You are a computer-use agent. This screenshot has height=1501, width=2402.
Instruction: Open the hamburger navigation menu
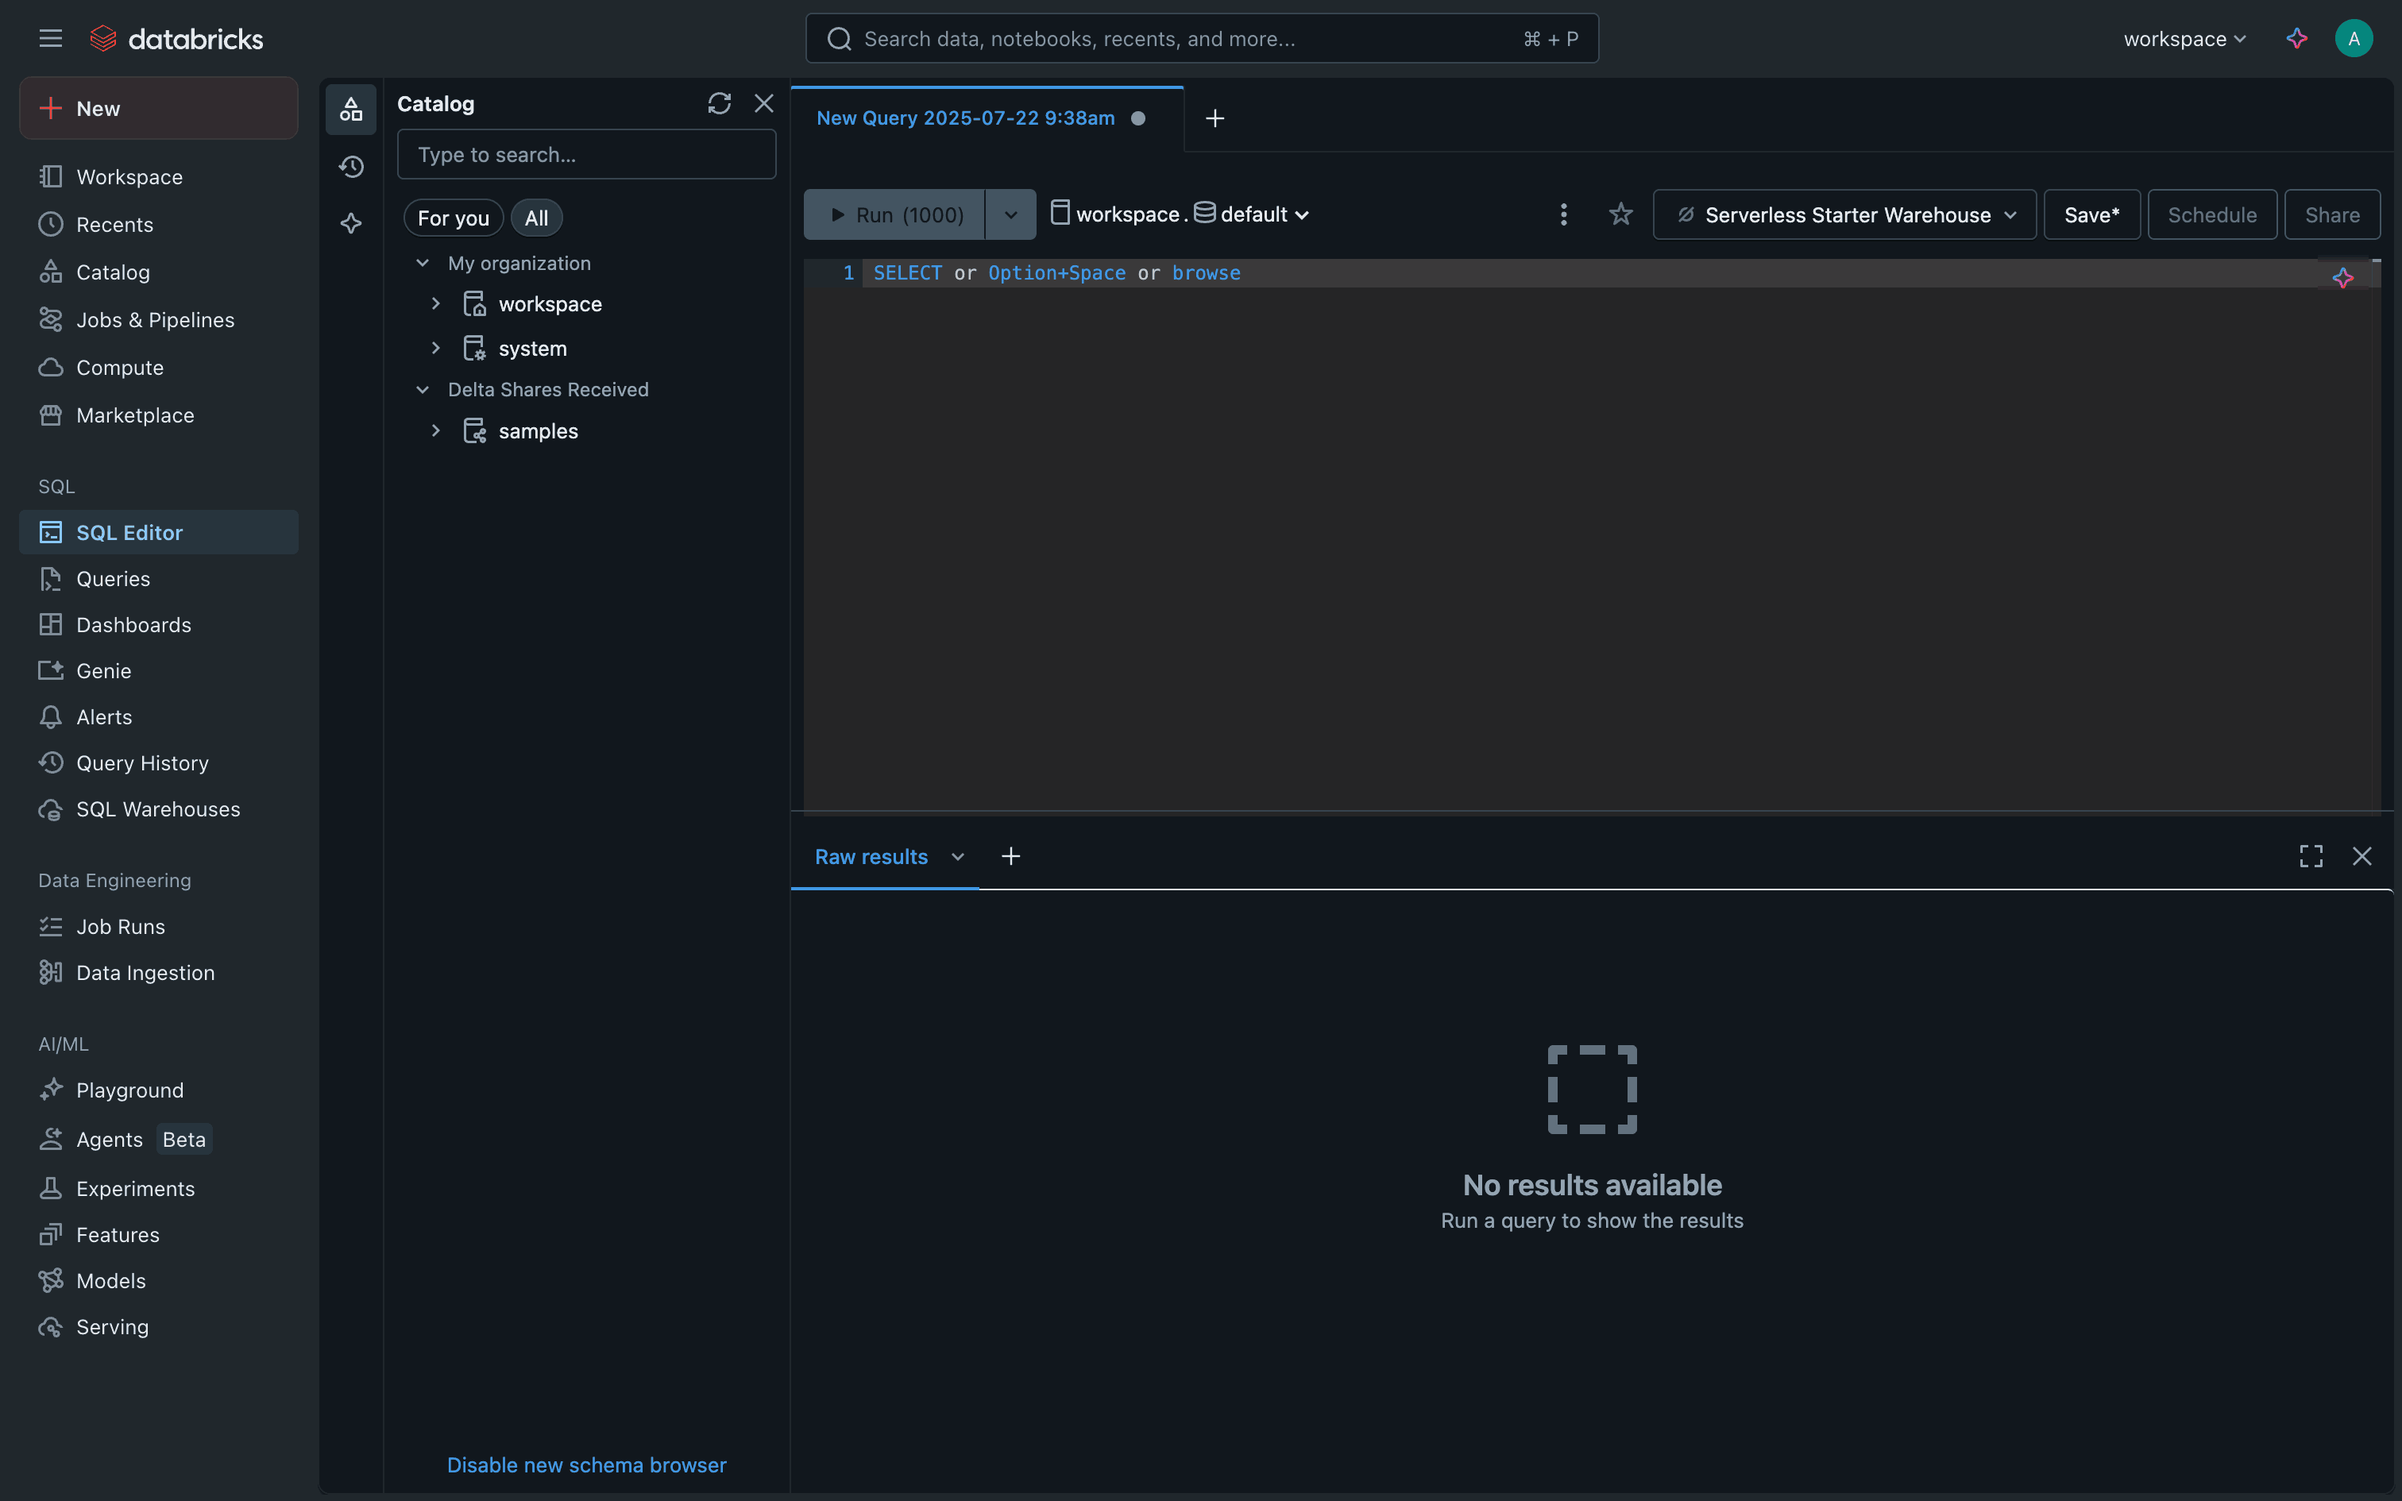click(49, 38)
